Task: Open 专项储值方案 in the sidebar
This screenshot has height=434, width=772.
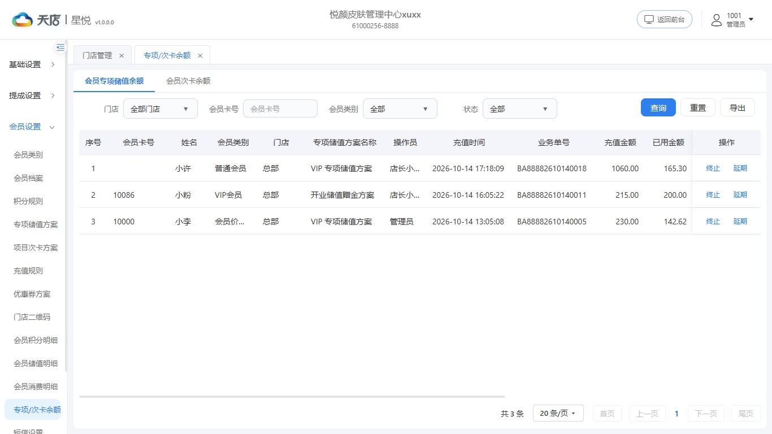Action: click(36, 224)
